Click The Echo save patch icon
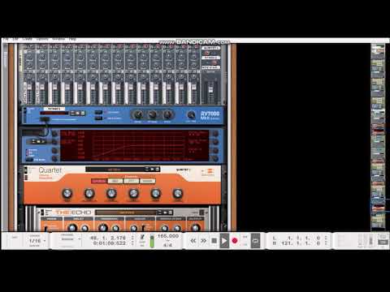This screenshot has height=292, width=390. tap(171, 213)
